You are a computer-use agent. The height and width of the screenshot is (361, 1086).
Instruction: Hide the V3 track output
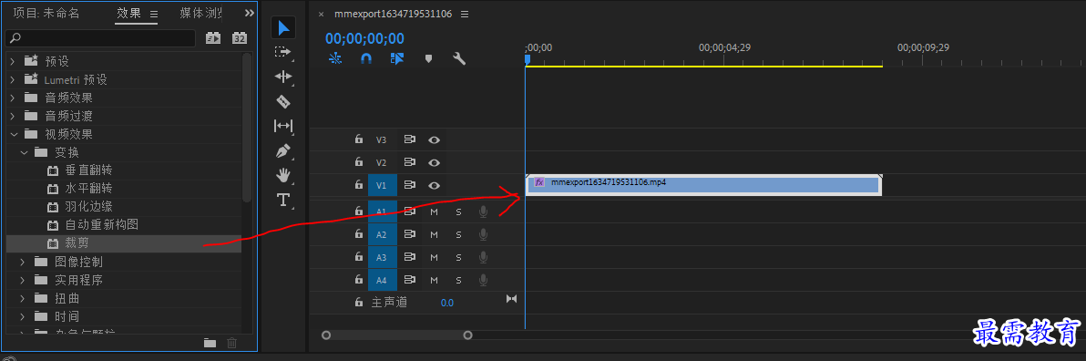pos(435,139)
